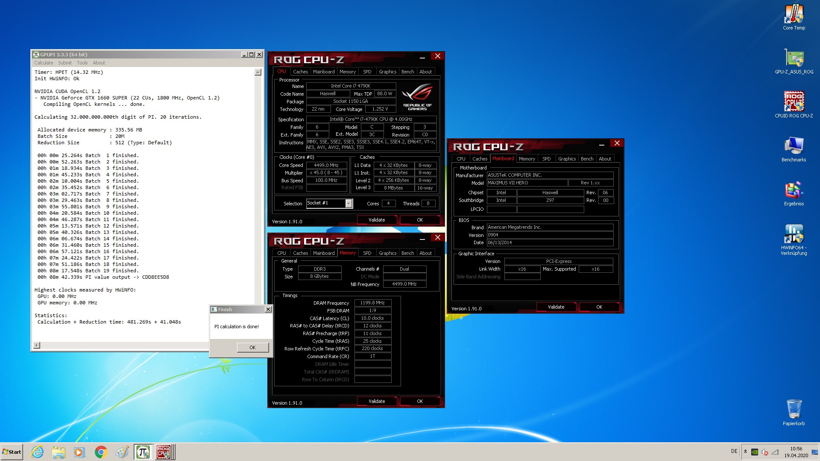Click GPUPI horizontal scrollbar left arrow
Screen dimensions: 820x461
(37, 345)
